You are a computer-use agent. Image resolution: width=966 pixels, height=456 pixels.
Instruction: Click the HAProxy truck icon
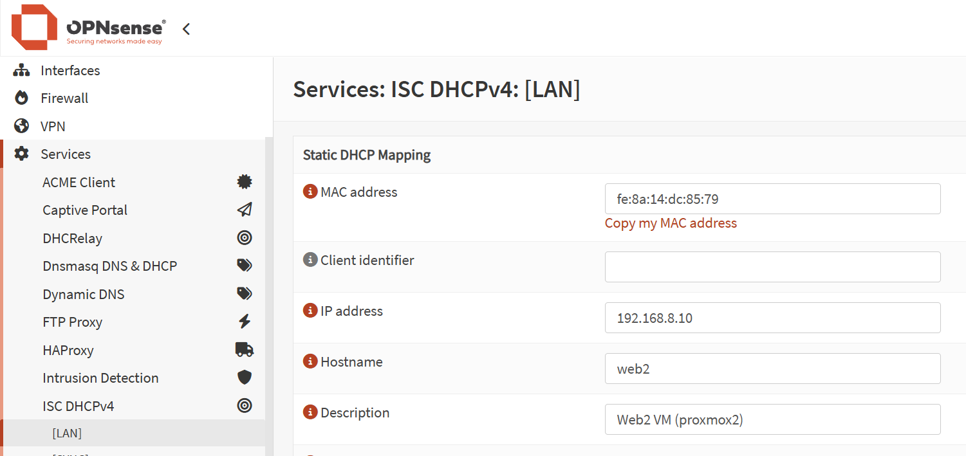[245, 350]
